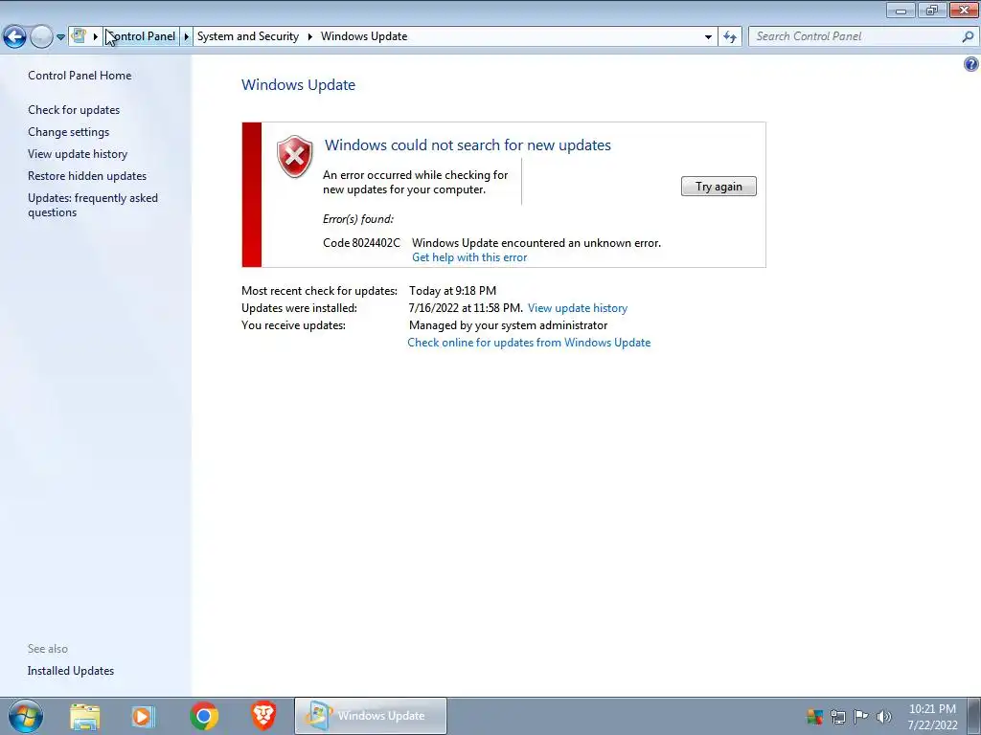Launch Google Chrome from taskbar
This screenshot has height=735, width=981.
tap(204, 716)
